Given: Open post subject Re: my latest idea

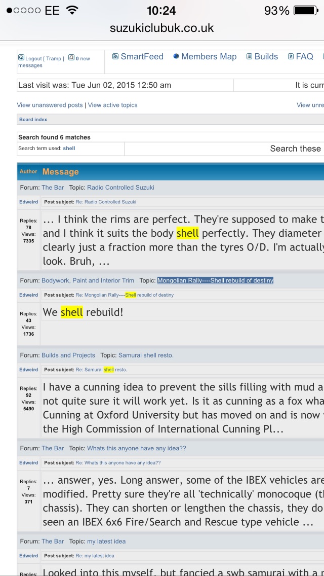Looking at the screenshot, I should tap(95, 556).
